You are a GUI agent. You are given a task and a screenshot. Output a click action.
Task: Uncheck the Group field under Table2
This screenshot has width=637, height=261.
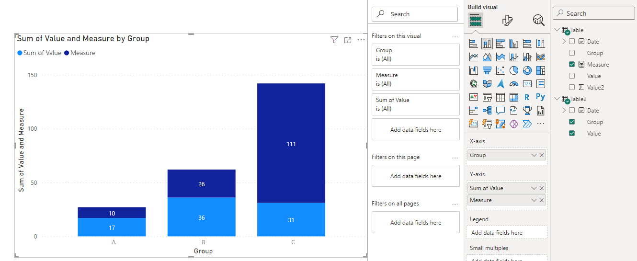point(572,122)
